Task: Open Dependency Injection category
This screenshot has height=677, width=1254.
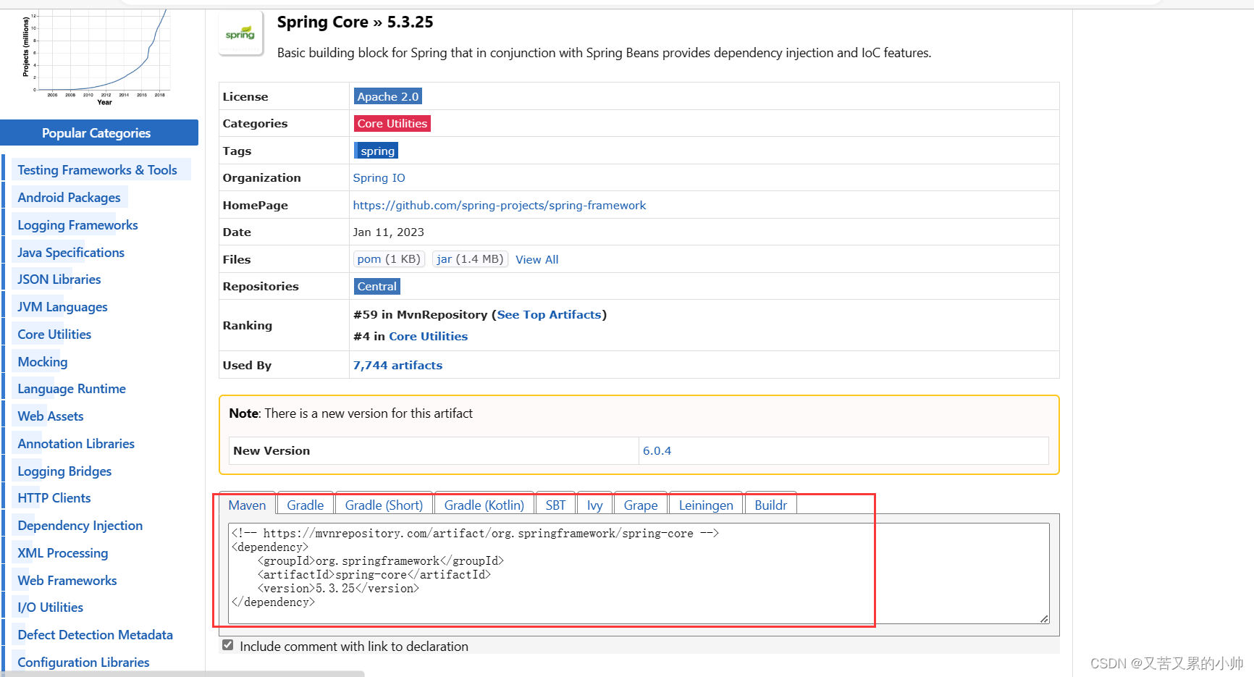Action: pyautogui.click(x=80, y=525)
